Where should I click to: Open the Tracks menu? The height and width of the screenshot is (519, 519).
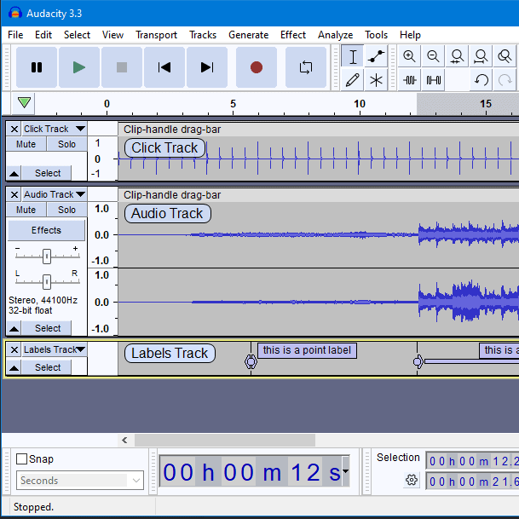[203, 35]
